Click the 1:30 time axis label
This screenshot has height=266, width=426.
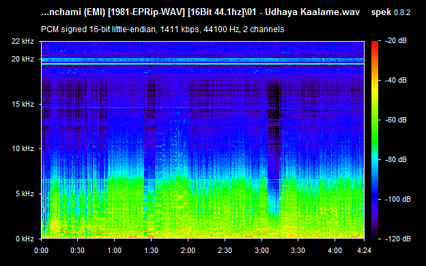coord(151,250)
